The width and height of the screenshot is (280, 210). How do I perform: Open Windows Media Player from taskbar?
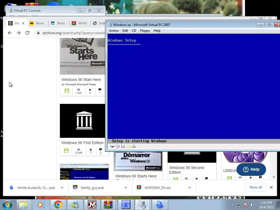coord(40,205)
